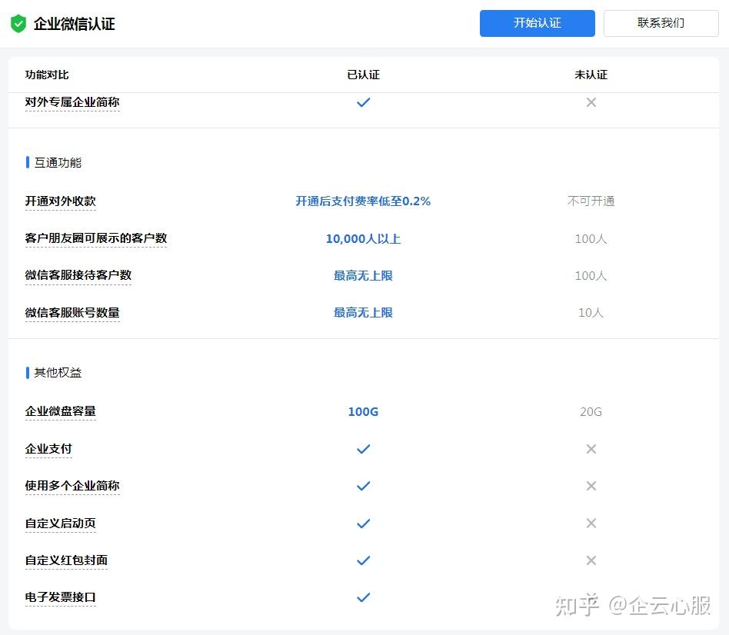Click the 对外专属企业简称 feature label
The width and height of the screenshot is (729, 635).
point(72,102)
